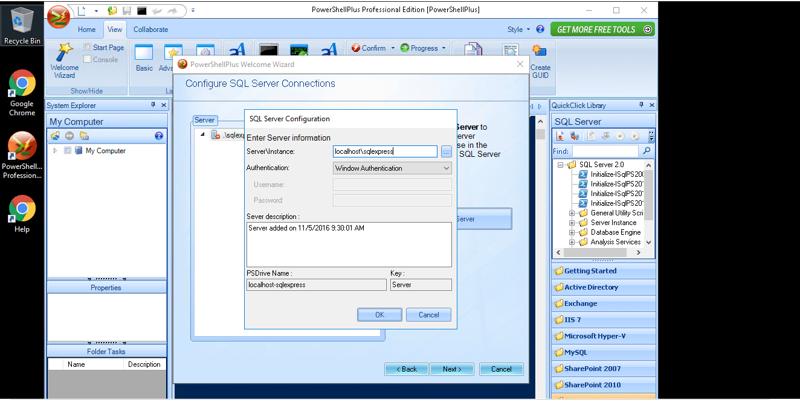Image resolution: width=800 pixels, height=400 pixels.
Task: Click OK in SQL Server Configuration
Action: (379, 315)
